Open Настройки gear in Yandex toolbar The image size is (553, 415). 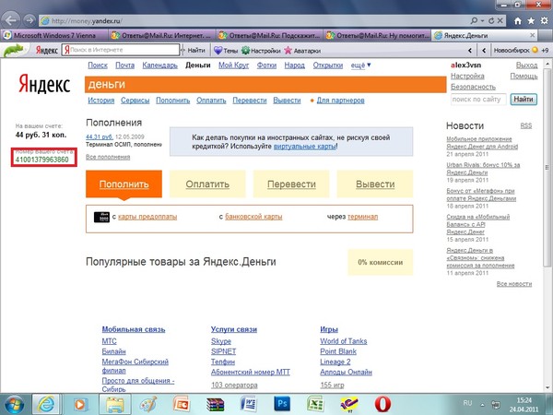point(245,51)
